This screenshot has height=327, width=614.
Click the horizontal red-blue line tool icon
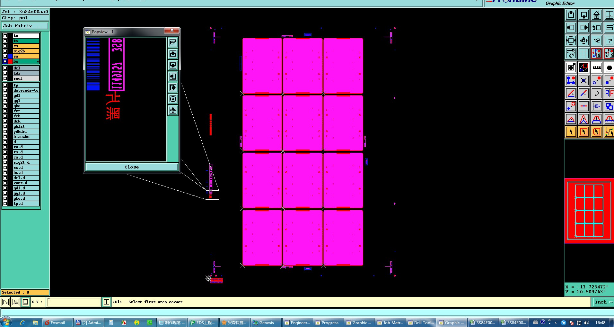pyautogui.click(x=584, y=106)
